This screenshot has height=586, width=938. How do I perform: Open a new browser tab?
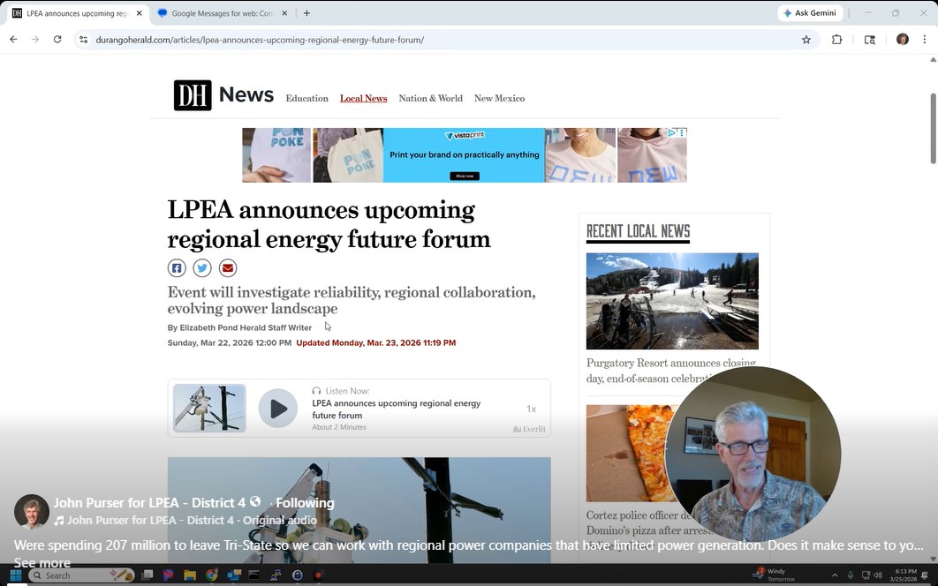(x=306, y=13)
